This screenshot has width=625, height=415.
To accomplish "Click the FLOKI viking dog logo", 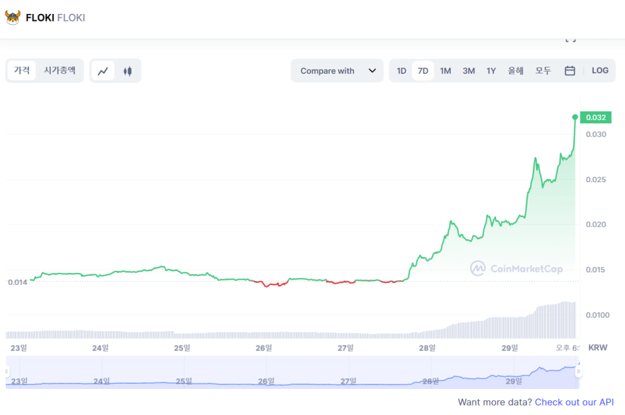I will click(x=13, y=17).
